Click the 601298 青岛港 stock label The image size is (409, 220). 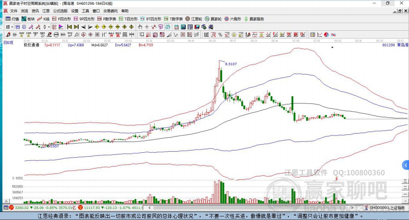point(395,45)
